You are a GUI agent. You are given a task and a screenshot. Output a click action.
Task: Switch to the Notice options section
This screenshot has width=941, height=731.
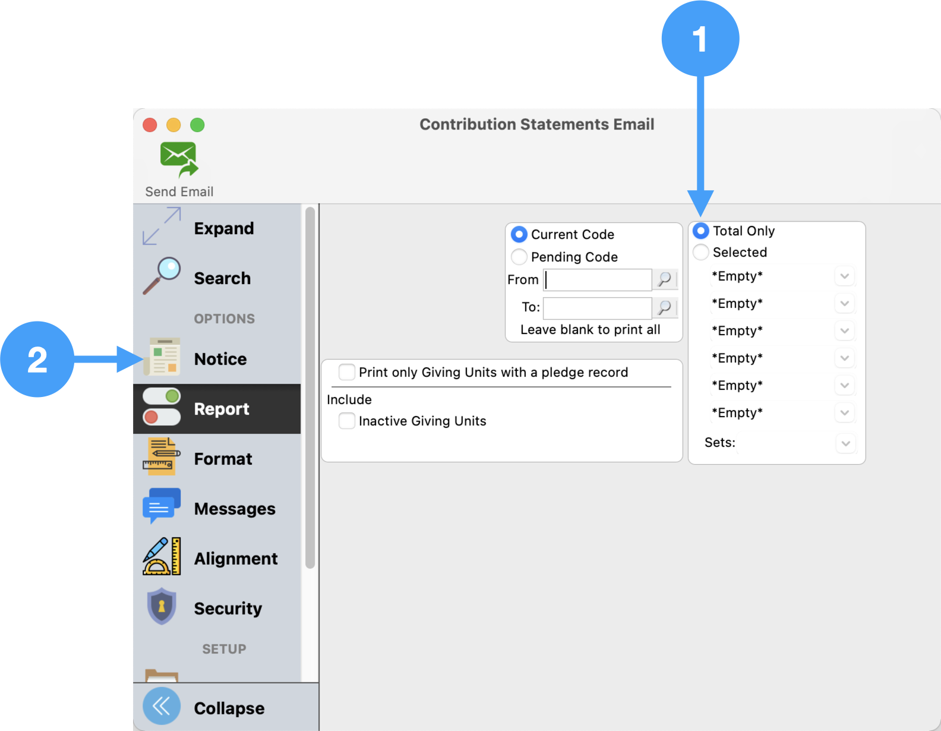(217, 359)
